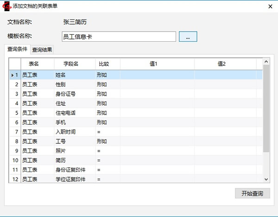The image size is (278, 217).
Task: Open the 比较 cell for 入职时间 row
Action: click(x=107, y=132)
